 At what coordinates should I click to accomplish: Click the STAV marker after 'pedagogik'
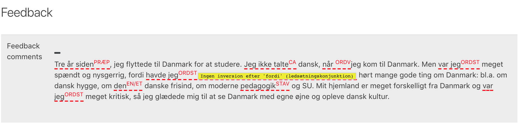coord(283,84)
